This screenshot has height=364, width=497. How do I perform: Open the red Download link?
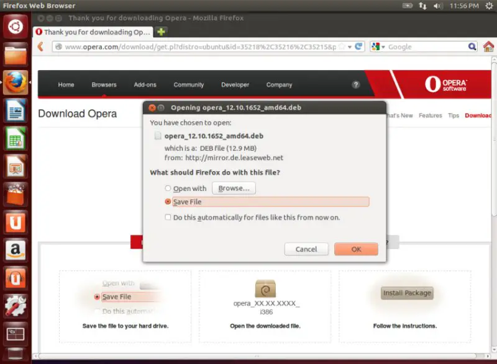point(478,115)
